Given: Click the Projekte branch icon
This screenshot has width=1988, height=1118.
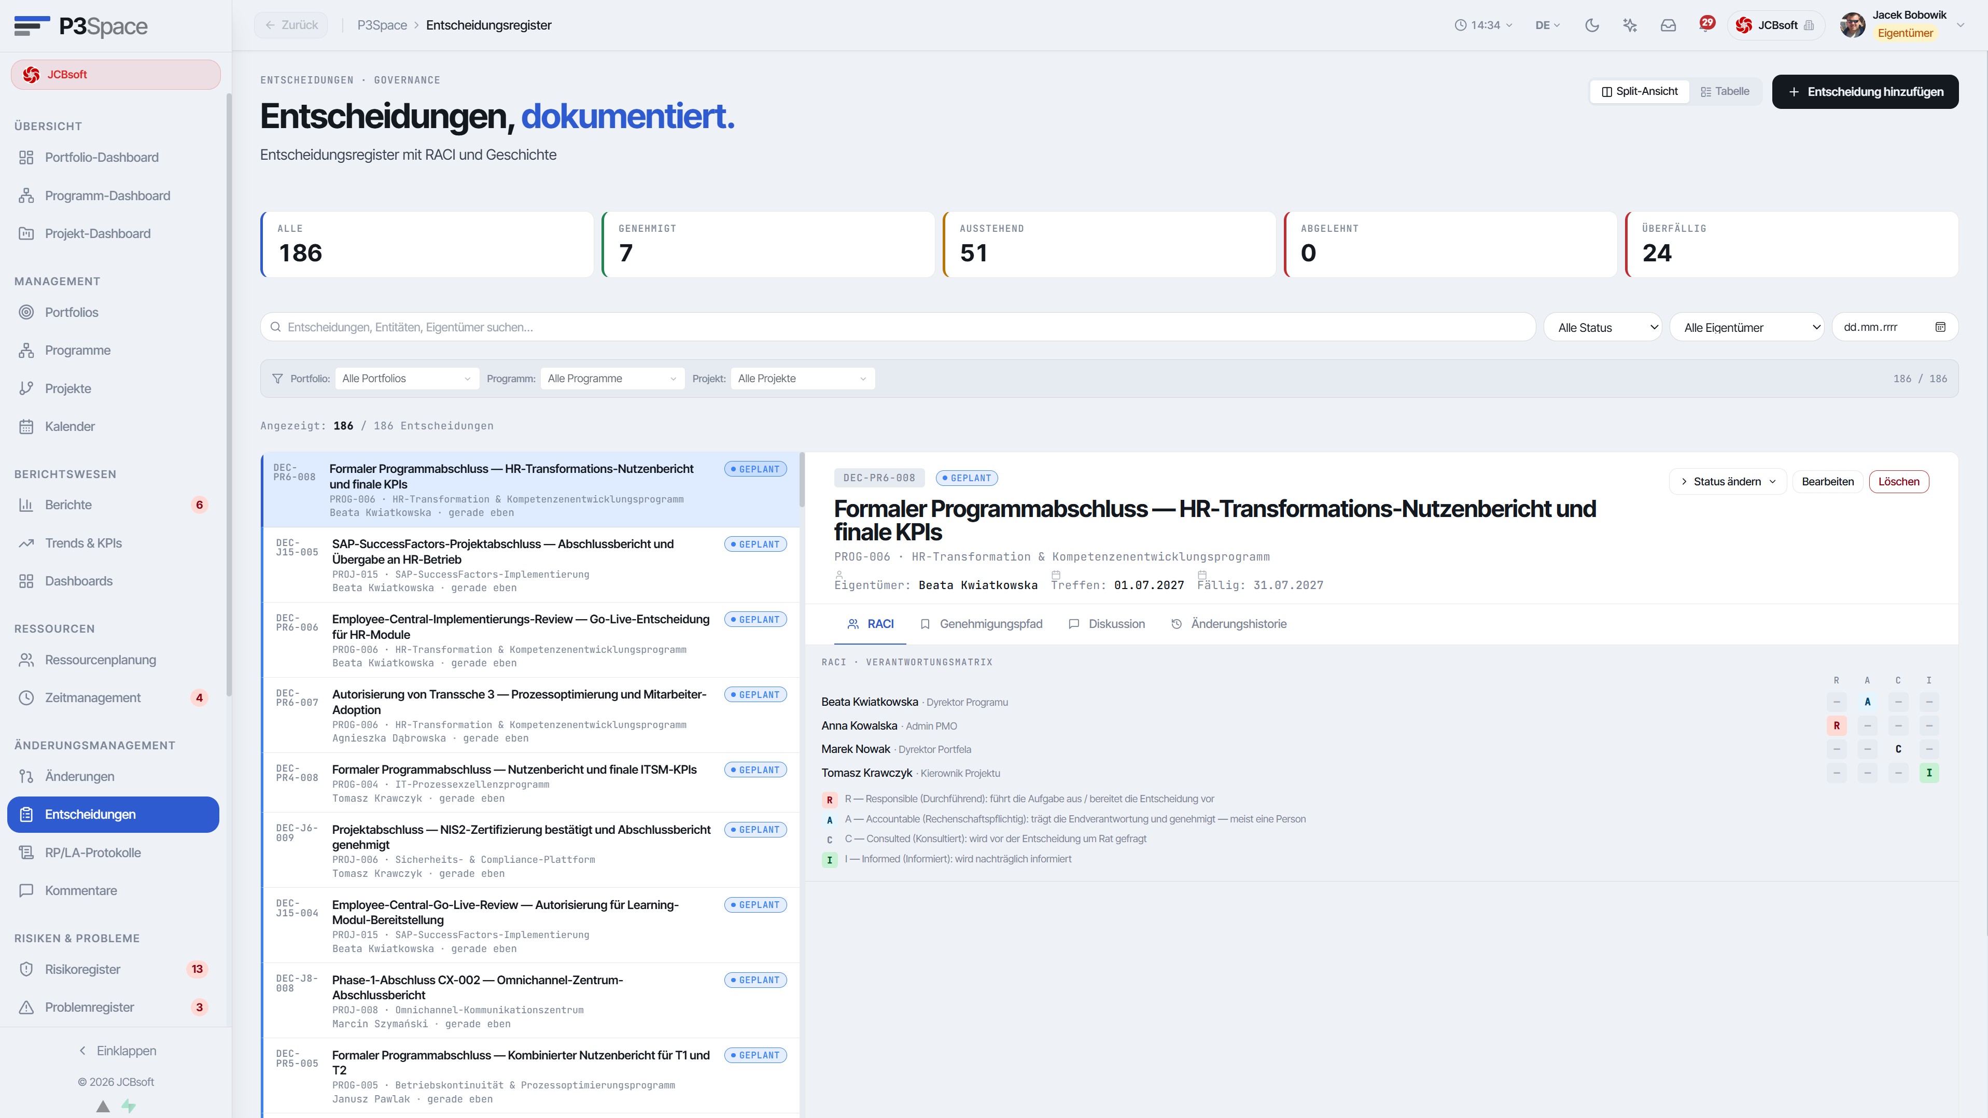Looking at the screenshot, I should tap(26, 389).
